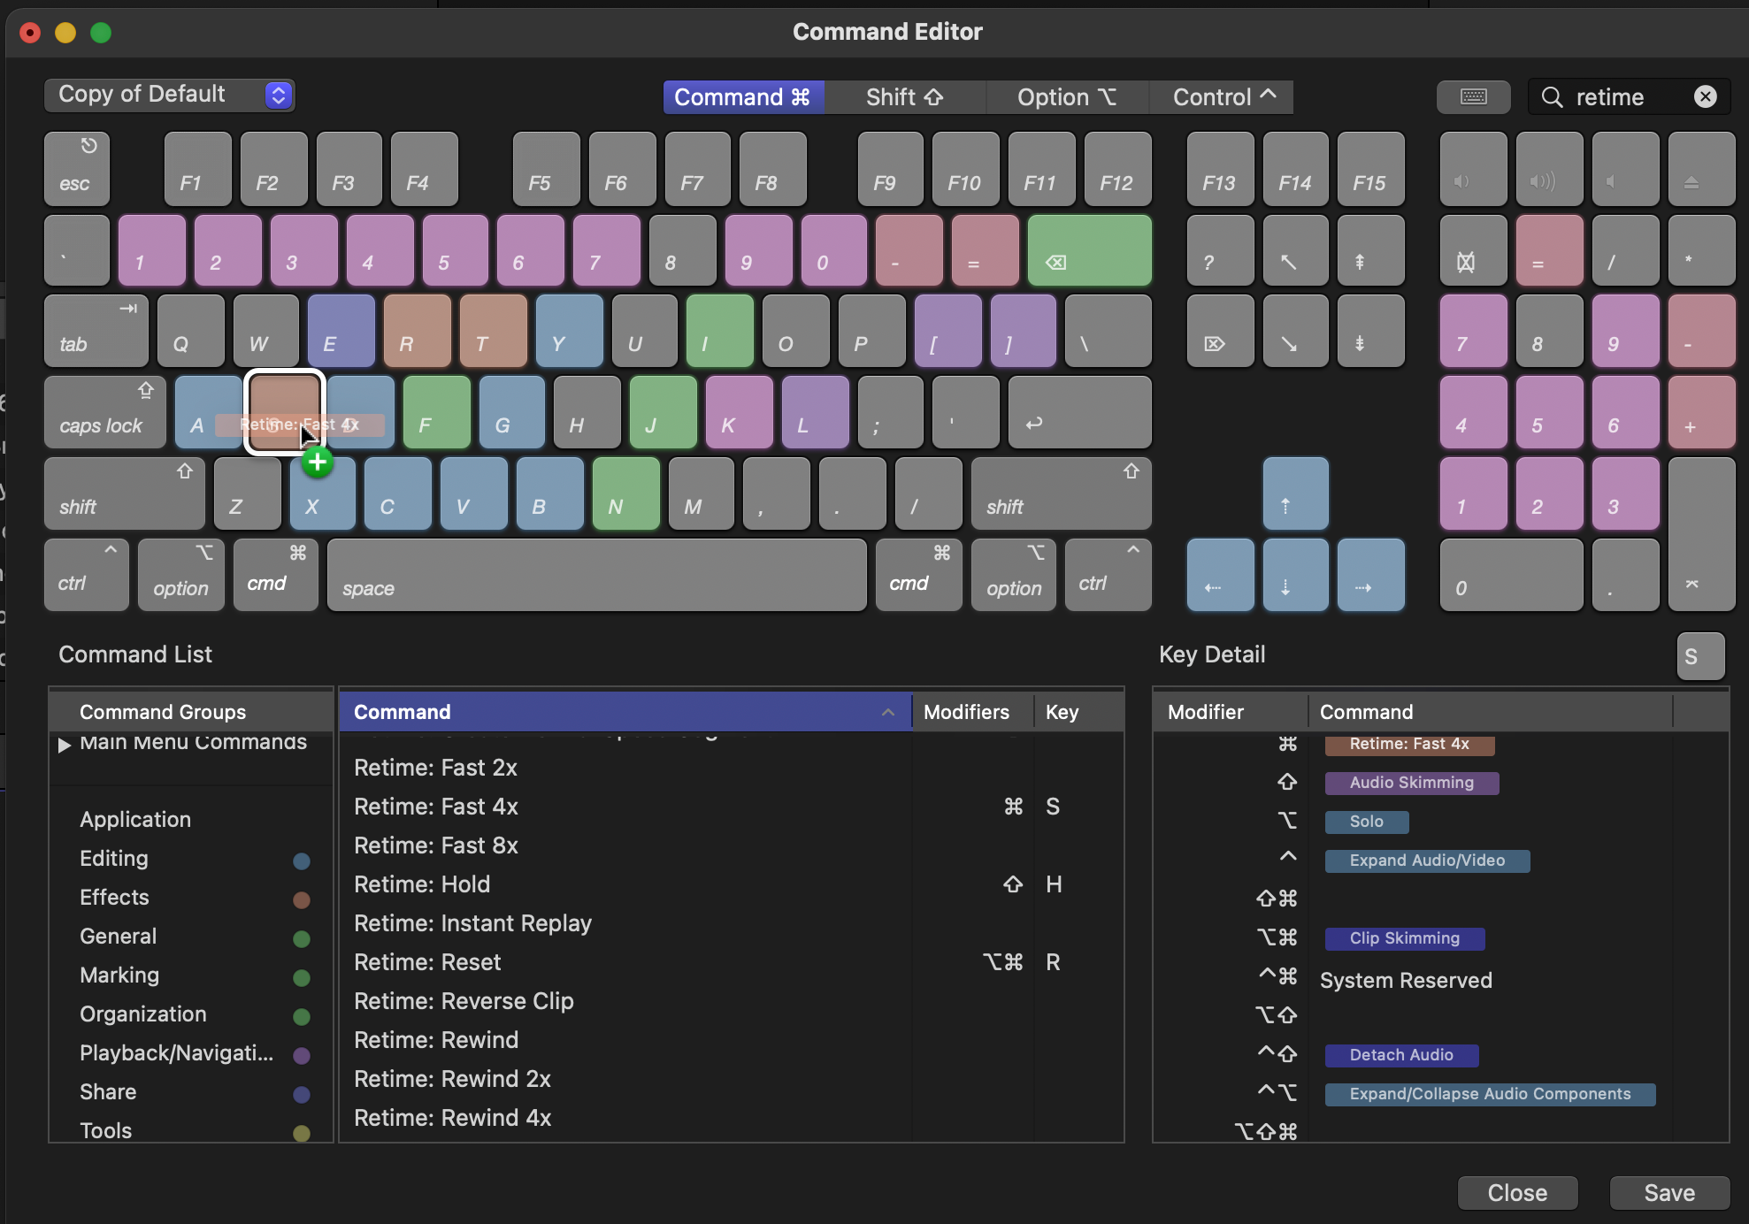Click the eject key on virtual keyboard
The image size is (1749, 1224).
(x=1700, y=169)
